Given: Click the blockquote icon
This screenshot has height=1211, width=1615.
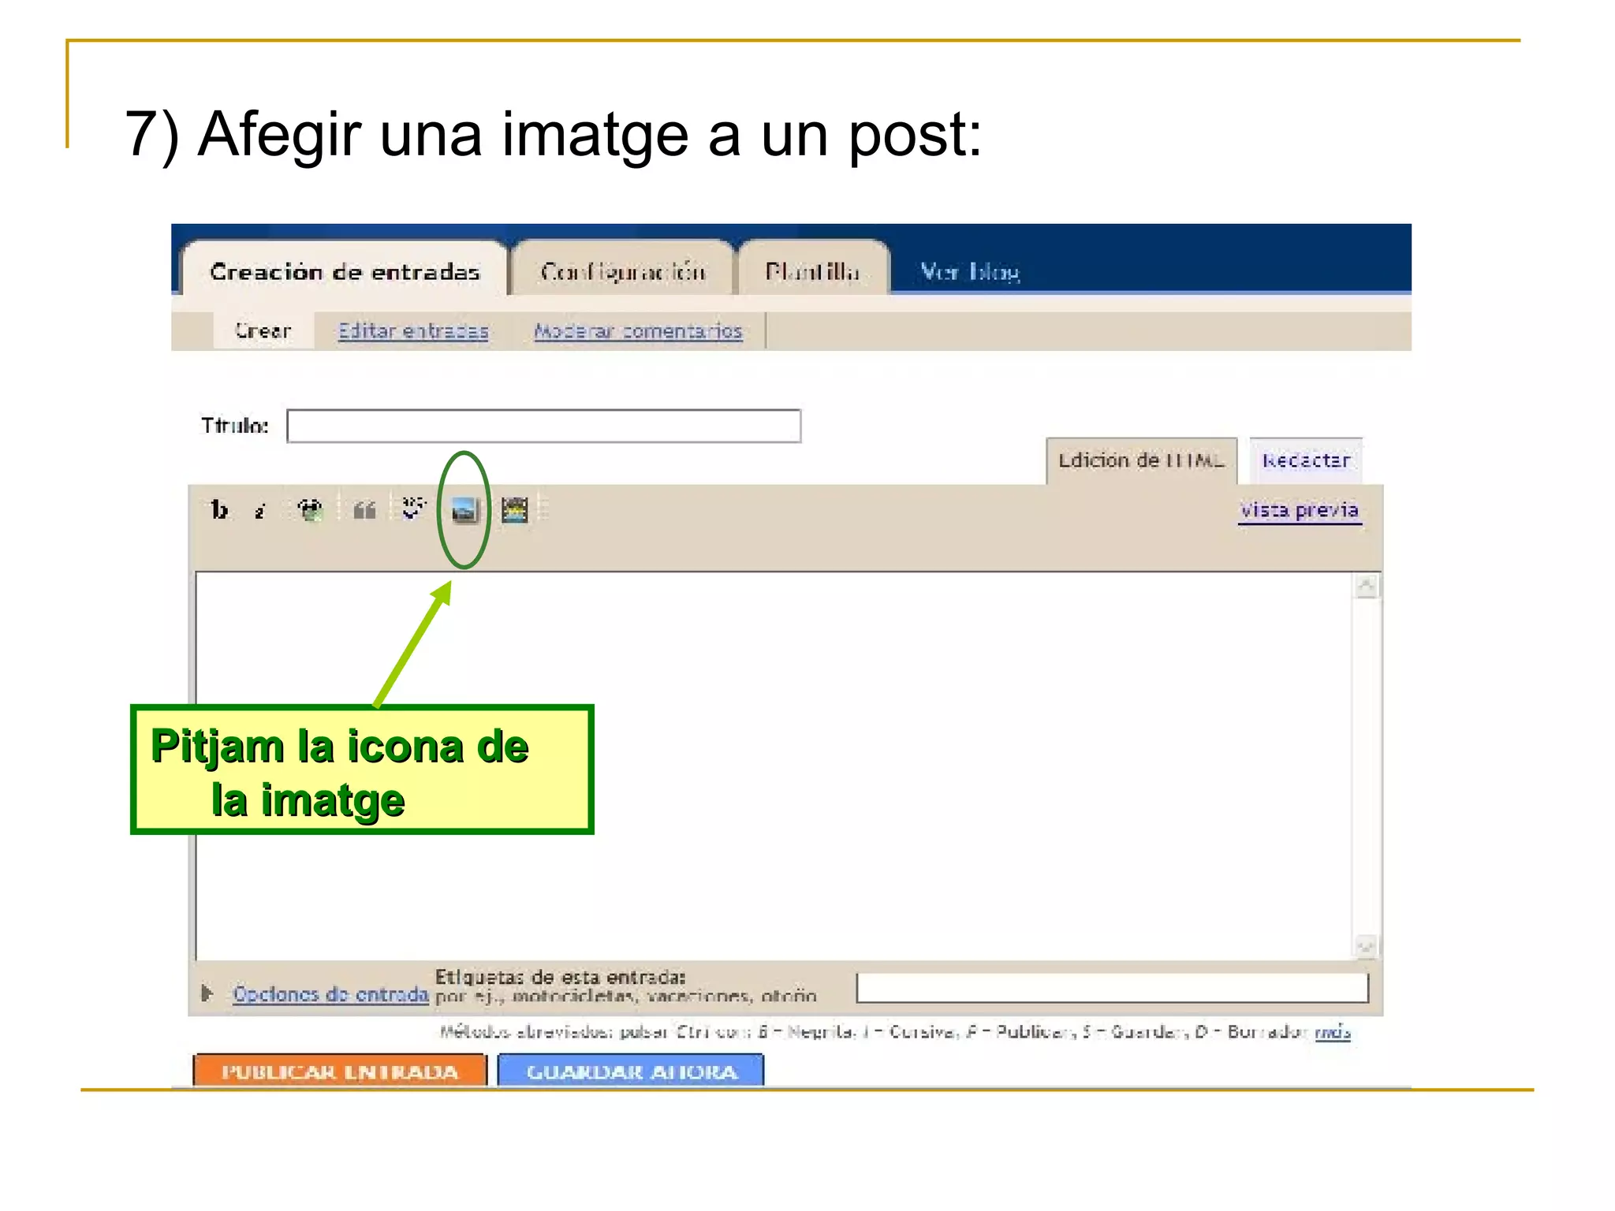Looking at the screenshot, I should [x=364, y=511].
